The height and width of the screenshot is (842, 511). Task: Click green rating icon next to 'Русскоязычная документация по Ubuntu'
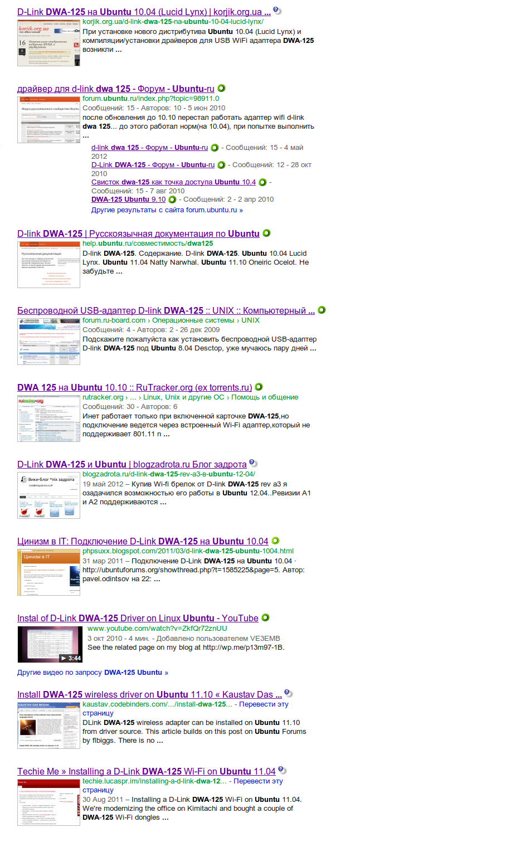tap(267, 233)
